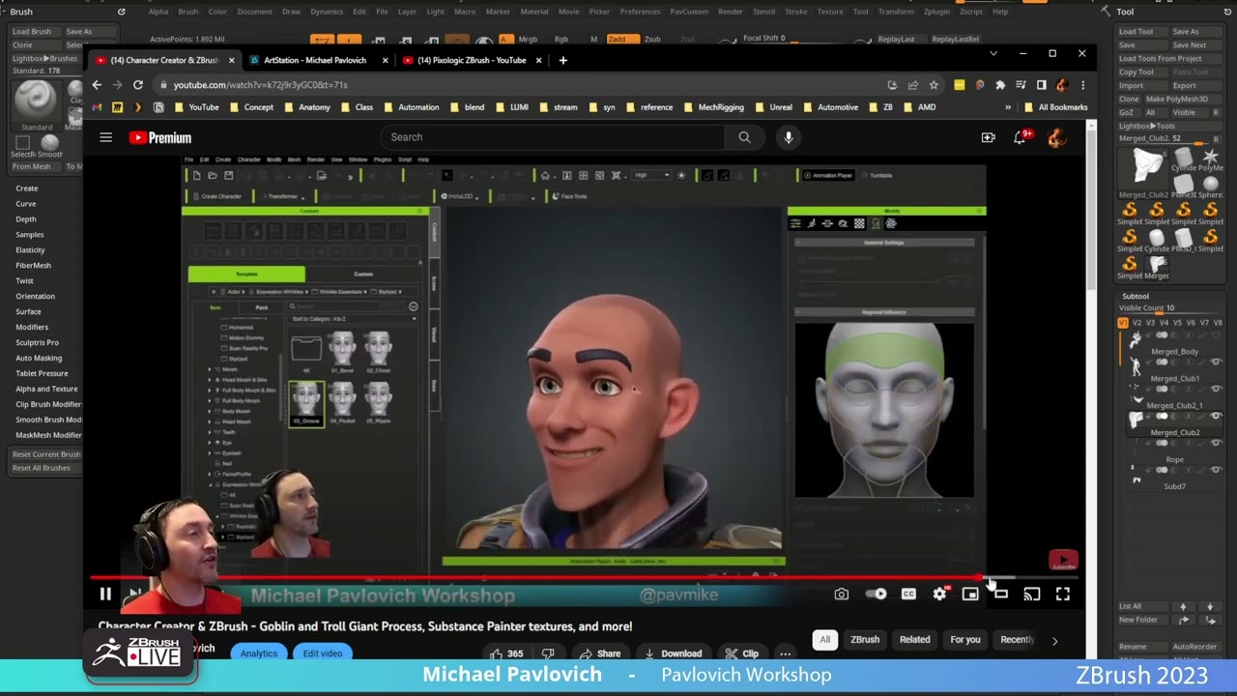Open YouTube notifications bell
This screenshot has width=1237, height=696.
point(1019,137)
